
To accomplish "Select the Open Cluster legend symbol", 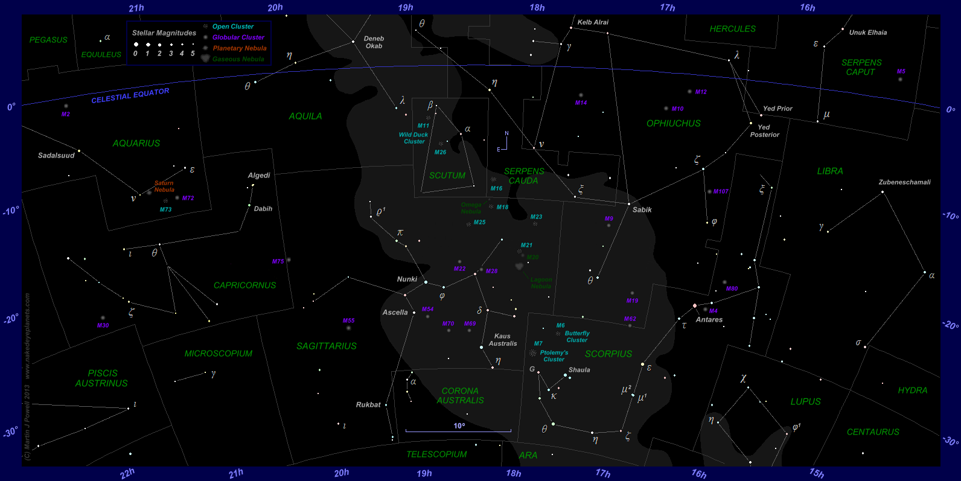I will coord(206,27).
